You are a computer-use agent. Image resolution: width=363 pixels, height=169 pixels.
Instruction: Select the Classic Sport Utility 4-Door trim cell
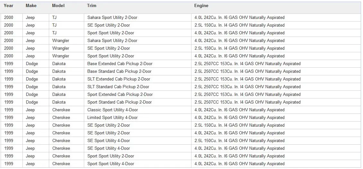112,110
